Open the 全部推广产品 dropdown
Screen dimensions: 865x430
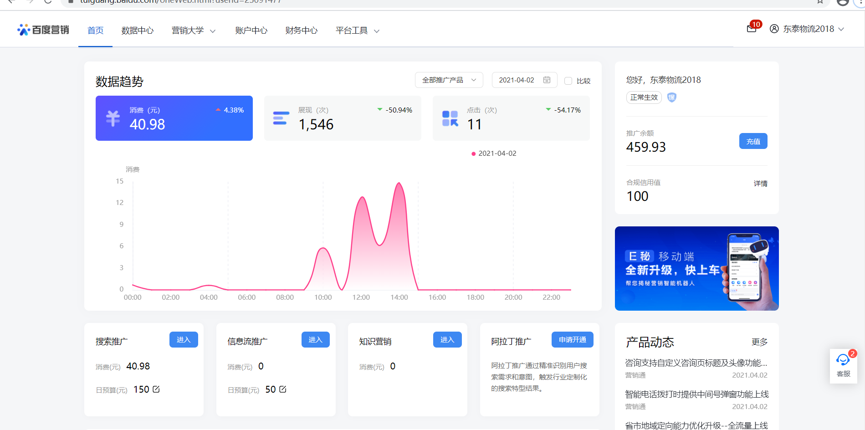tap(449, 80)
